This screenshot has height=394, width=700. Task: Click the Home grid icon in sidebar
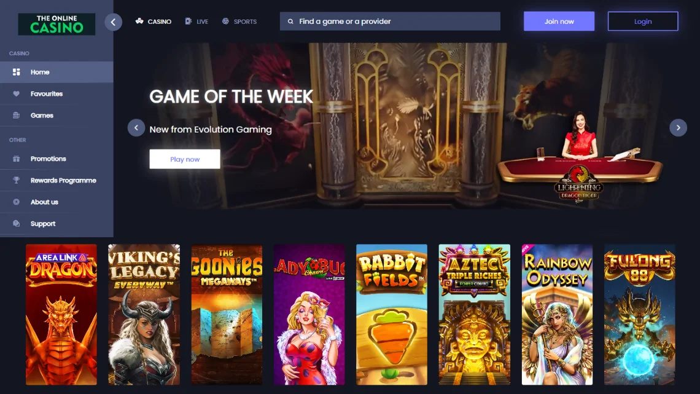[x=16, y=72]
